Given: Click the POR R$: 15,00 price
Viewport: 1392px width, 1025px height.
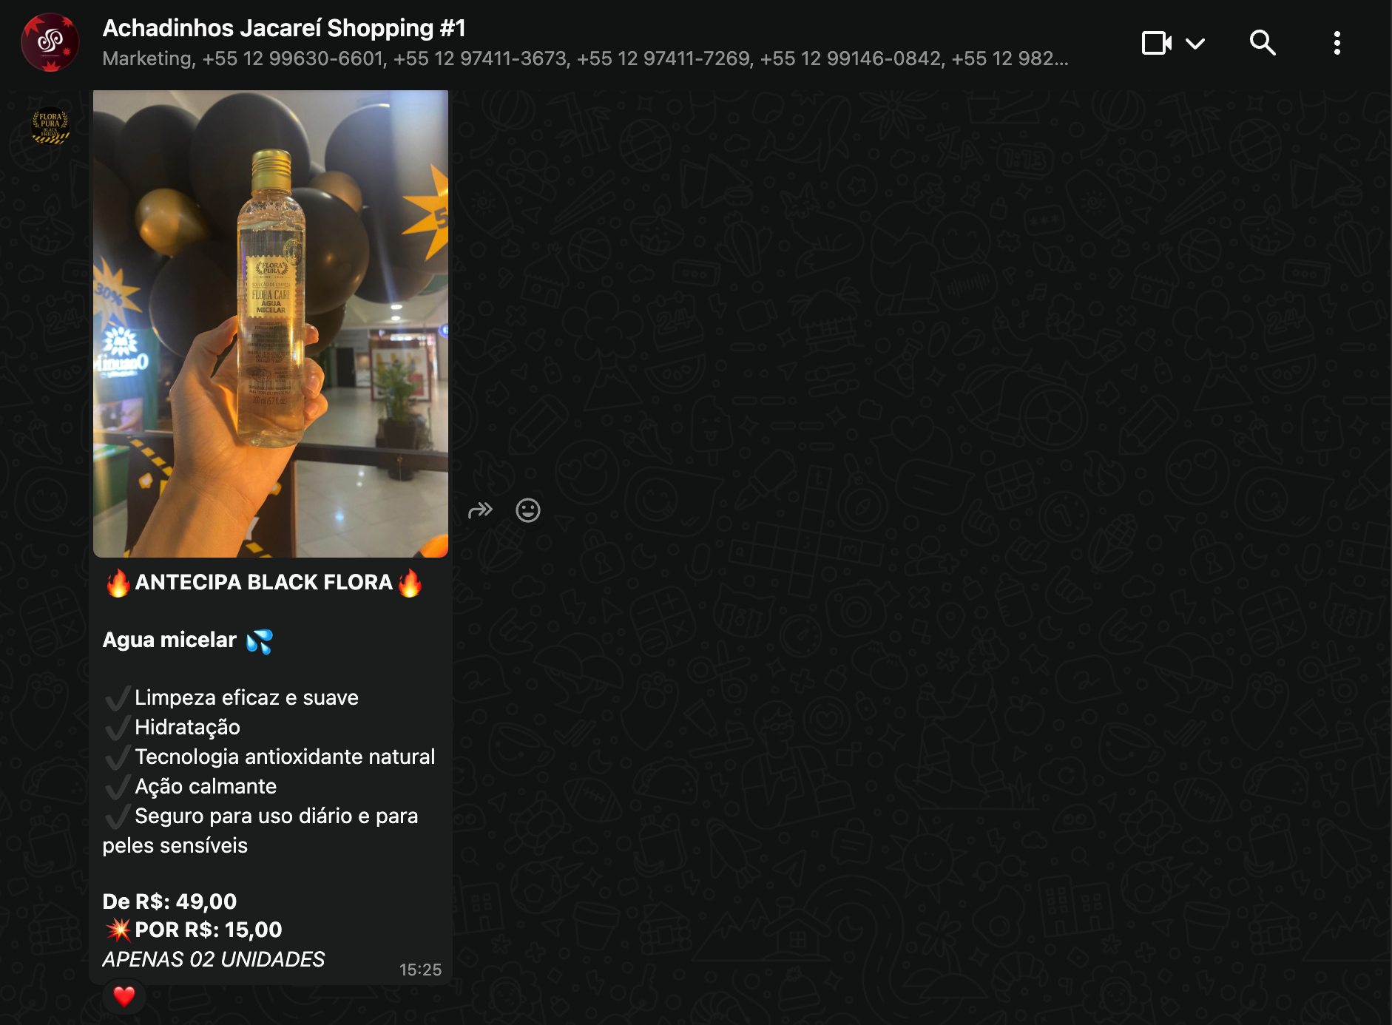Looking at the screenshot, I should coord(208,930).
